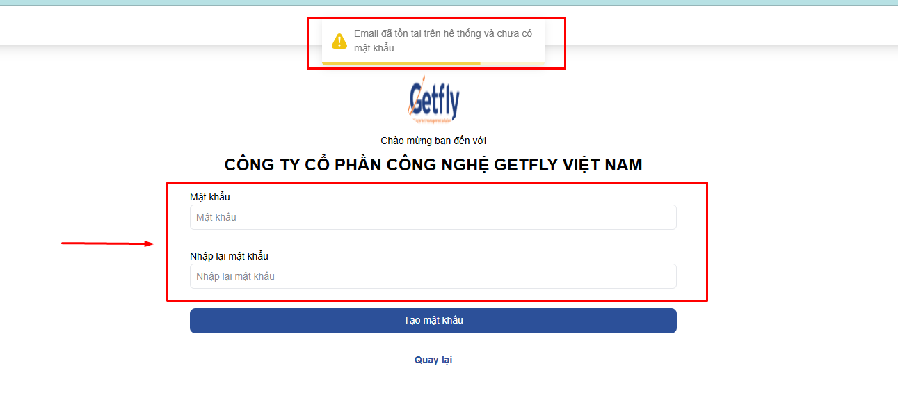
Task: Click the red arrow annotation
Action: coord(108,244)
